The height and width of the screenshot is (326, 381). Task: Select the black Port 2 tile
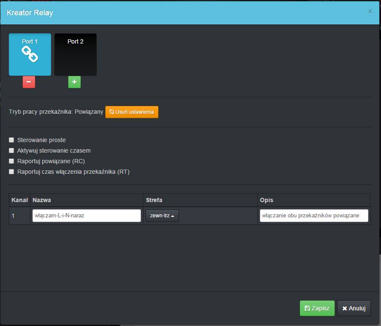76,55
